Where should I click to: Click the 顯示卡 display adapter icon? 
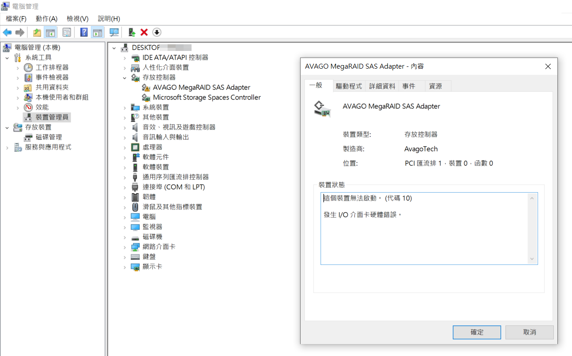click(x=136, y=267)
